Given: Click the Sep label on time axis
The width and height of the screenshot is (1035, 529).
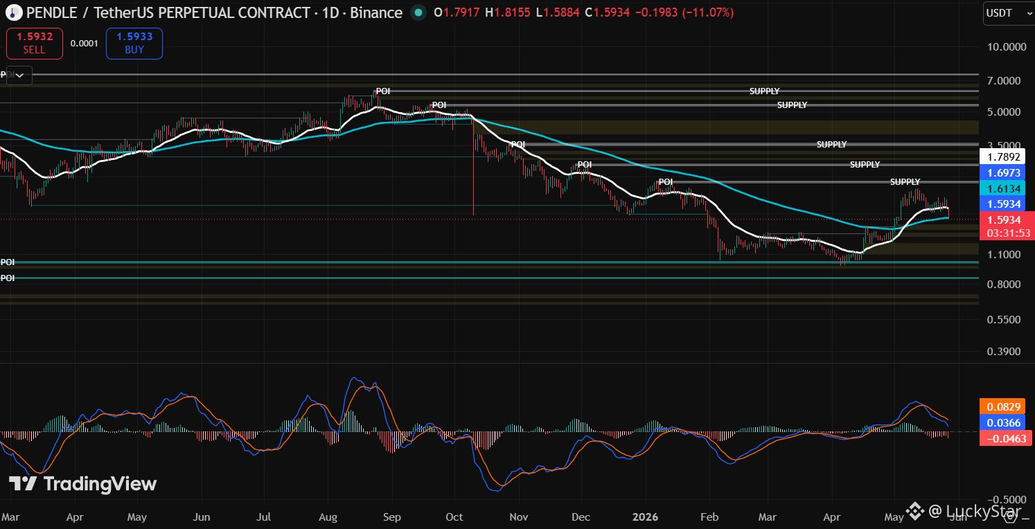Looking at the screenshot, I should (391, 517).
